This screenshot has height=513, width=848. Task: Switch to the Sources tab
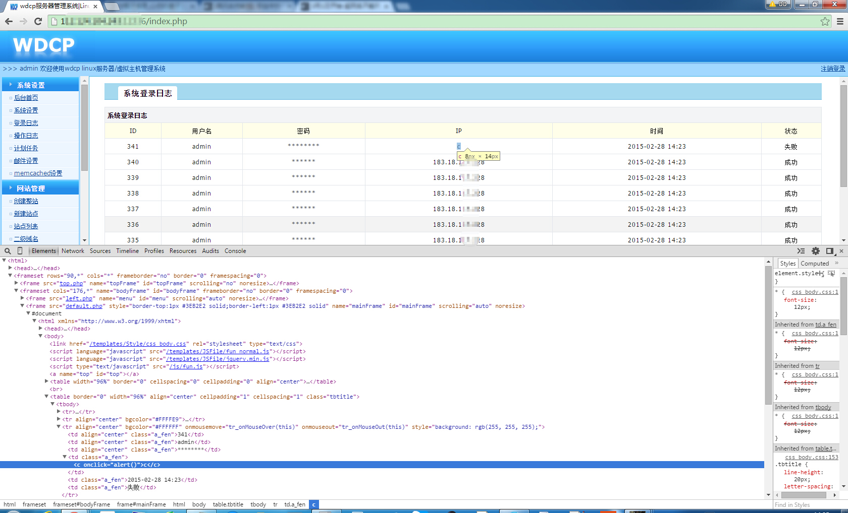(100, 251)
